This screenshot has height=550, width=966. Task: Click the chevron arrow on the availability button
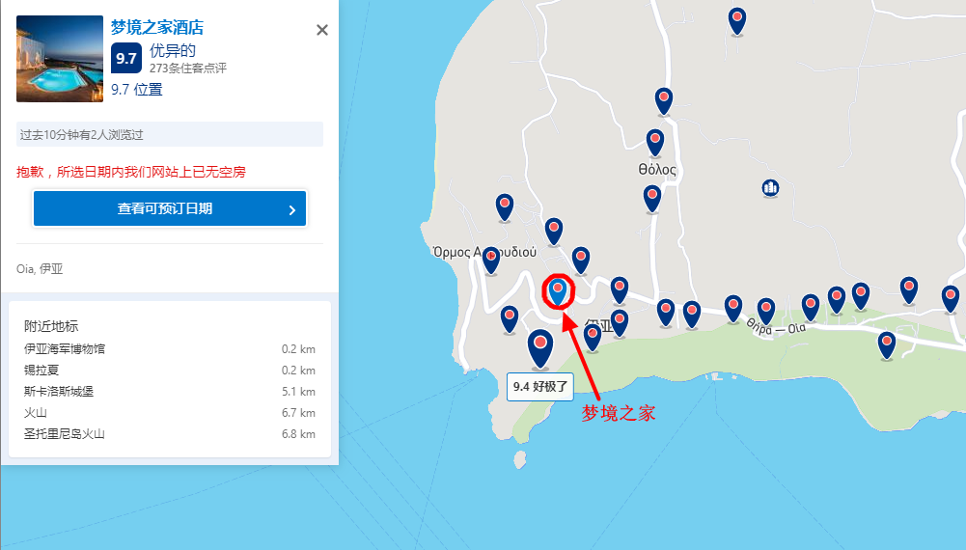291,209
